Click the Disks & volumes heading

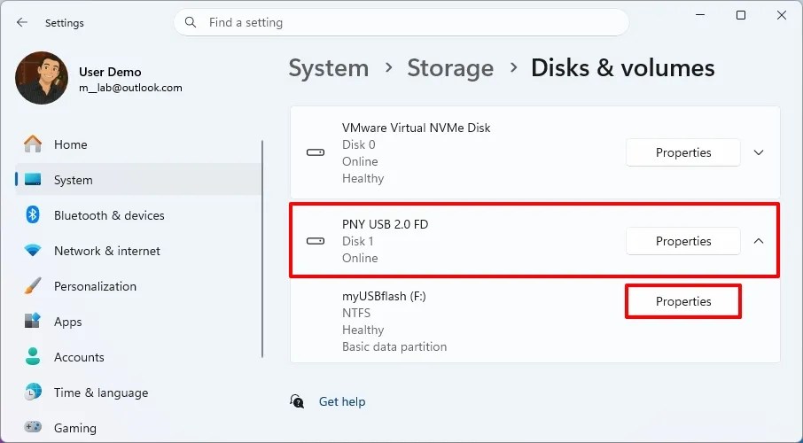click(x=623, y=68)
